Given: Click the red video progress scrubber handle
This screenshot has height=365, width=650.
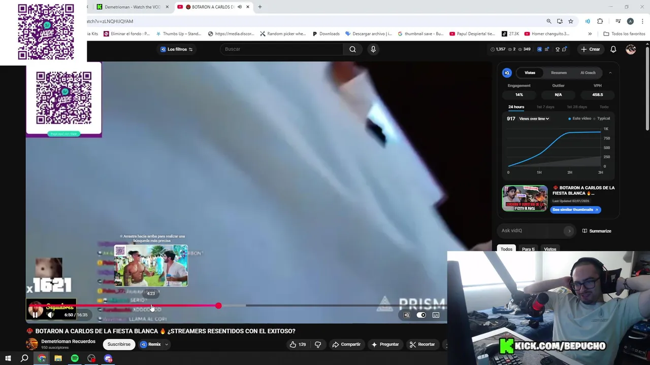Looking at the screenshot, I should click(218, 306).
